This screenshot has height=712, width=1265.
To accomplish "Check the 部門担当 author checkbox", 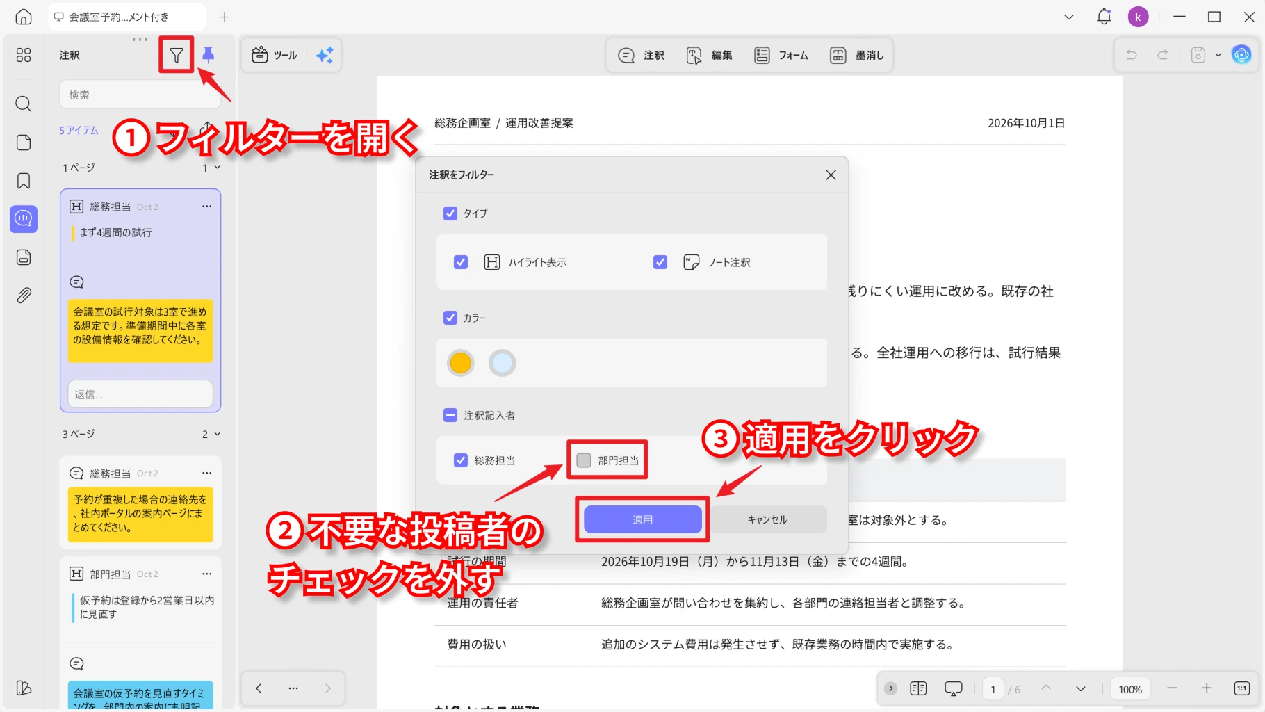I will (x=584, y=460).
